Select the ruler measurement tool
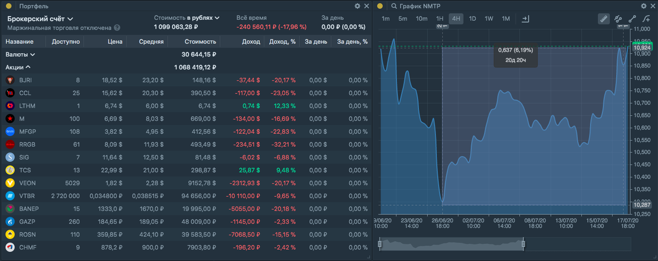The image size is (658, 261). [604, 19]
